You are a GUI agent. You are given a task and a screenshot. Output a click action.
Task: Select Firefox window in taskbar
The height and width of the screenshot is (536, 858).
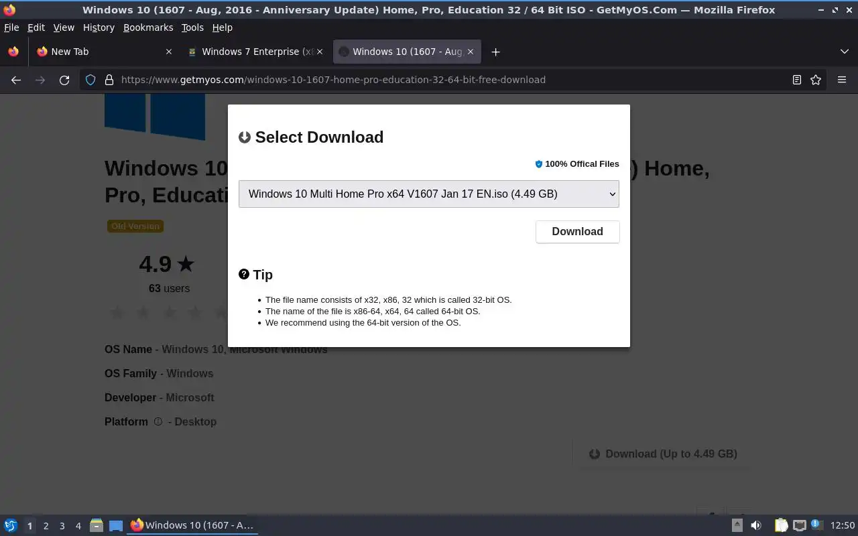(x=192, y=525)
